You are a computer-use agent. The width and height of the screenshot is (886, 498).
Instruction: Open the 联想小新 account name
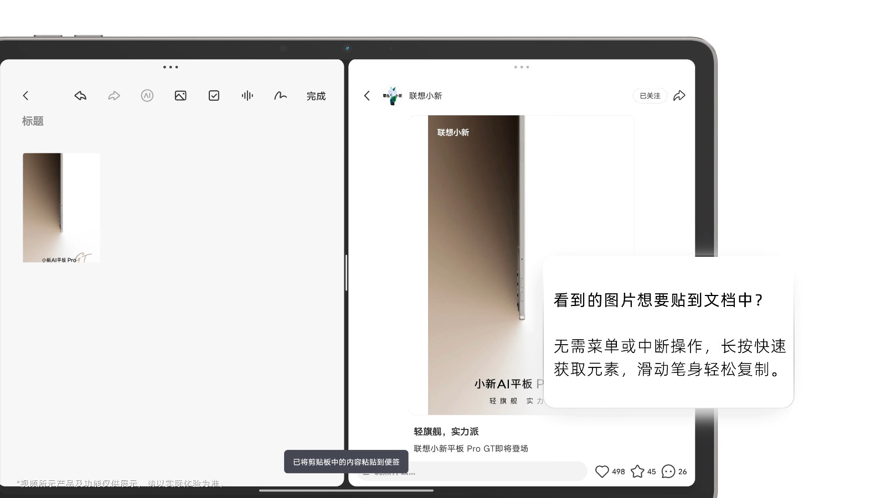point(425,96)
